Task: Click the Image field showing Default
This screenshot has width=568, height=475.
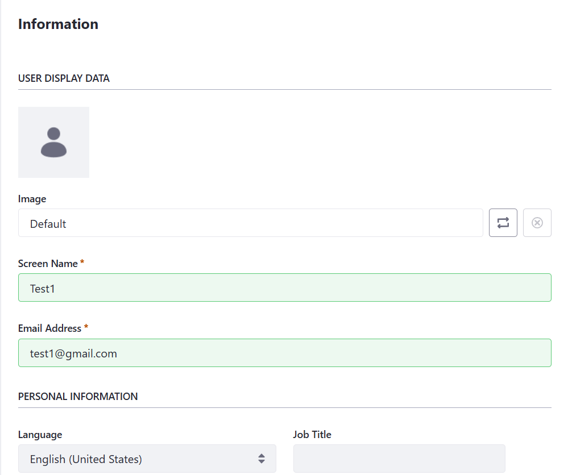Action: (x=251, y=223)
